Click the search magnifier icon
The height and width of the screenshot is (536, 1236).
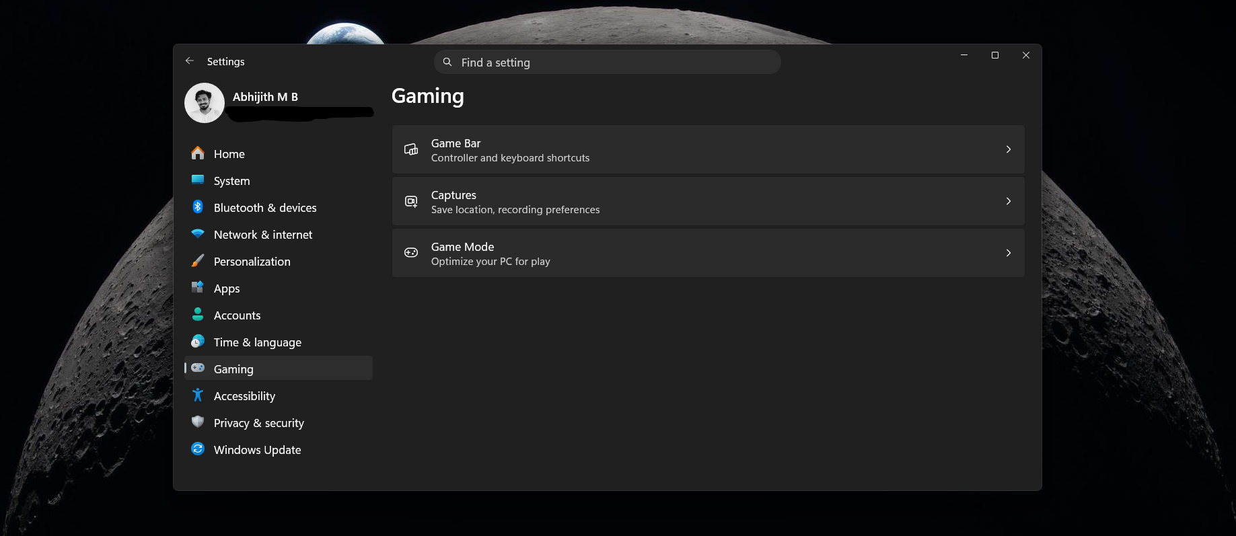(447, 62)
